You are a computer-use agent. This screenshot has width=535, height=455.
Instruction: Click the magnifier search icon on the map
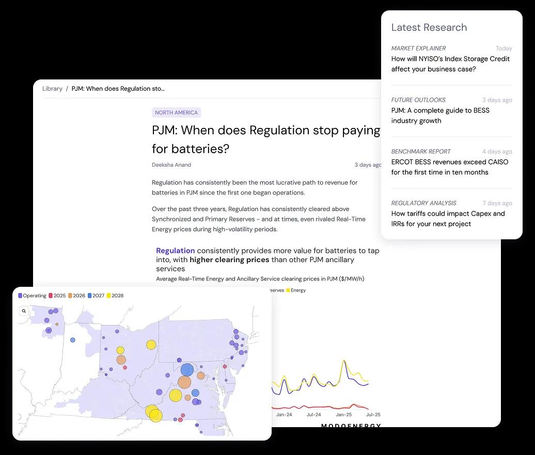coord(24,311)
